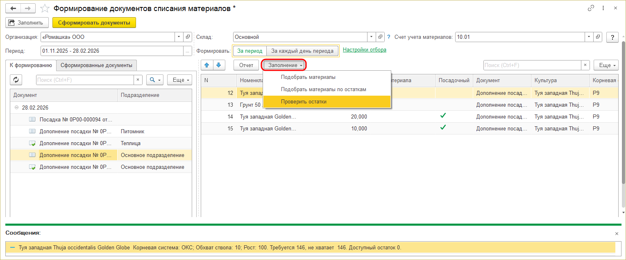Click the green checkmark in row 14
This screenshot has width=626, height=260.
coord(443,116)
